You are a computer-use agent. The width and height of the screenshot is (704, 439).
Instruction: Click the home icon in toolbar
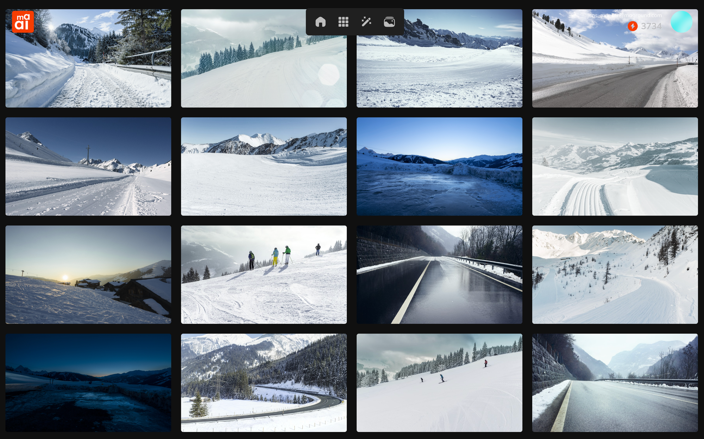click(320, 22)
